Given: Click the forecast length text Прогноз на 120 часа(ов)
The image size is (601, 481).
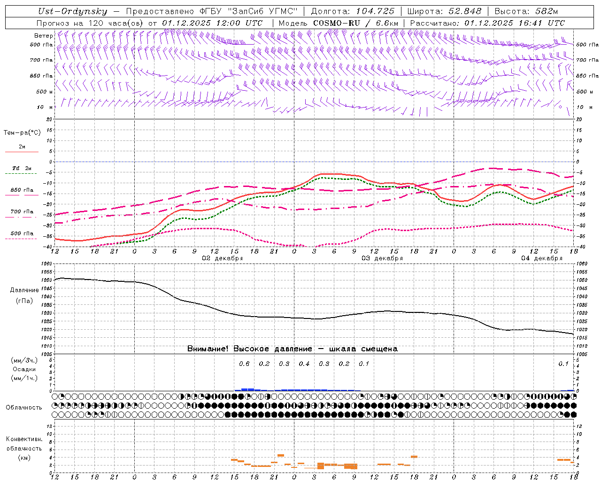Looking at the screenshot, I should pyautogui.click(x=90, y=23).
